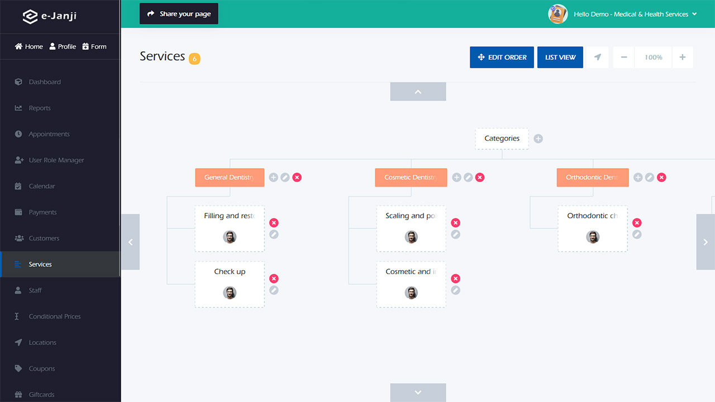Delete the Scaling and polishing service
This screenshot has height=402, width=715.
[455, 223]
